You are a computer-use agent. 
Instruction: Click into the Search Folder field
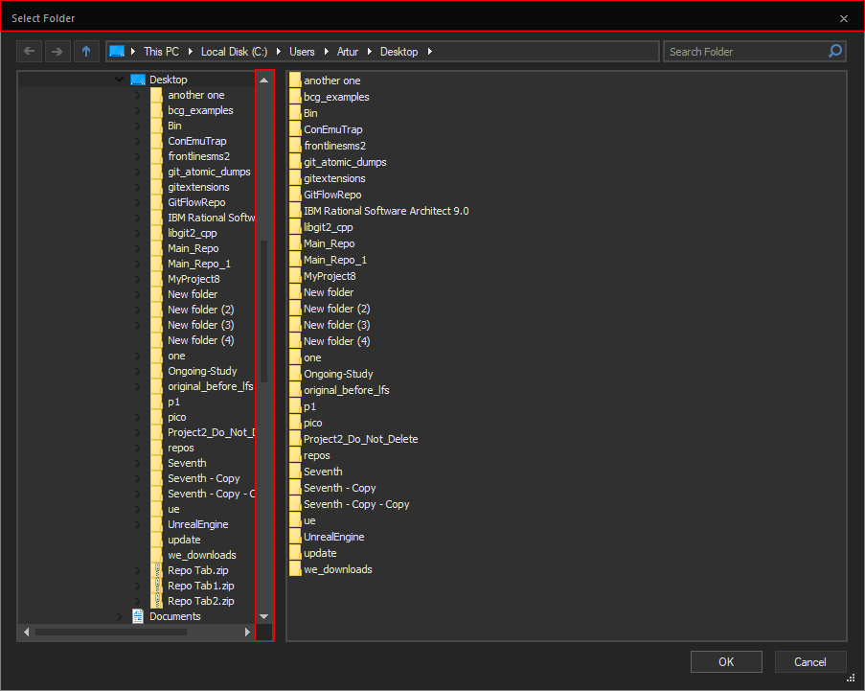[x=745, y=52]
